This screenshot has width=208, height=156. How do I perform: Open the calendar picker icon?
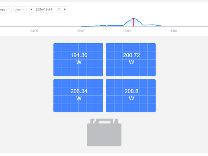pos(59,9)
